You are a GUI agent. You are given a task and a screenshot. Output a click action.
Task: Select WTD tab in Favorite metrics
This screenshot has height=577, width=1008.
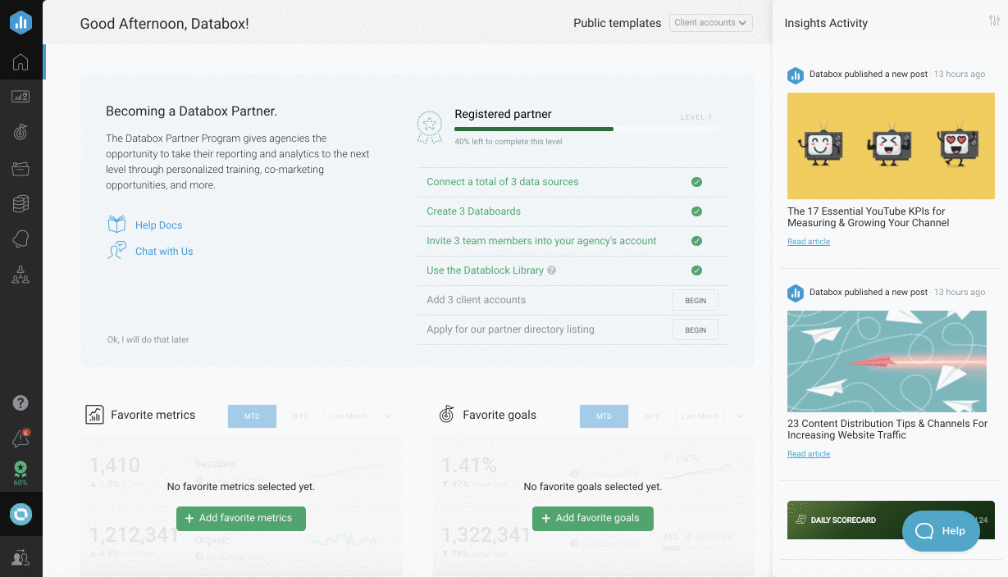(x=300, y=416)
